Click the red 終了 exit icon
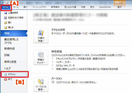Screen dimensions: 132x93 click(x=6, y=79)
